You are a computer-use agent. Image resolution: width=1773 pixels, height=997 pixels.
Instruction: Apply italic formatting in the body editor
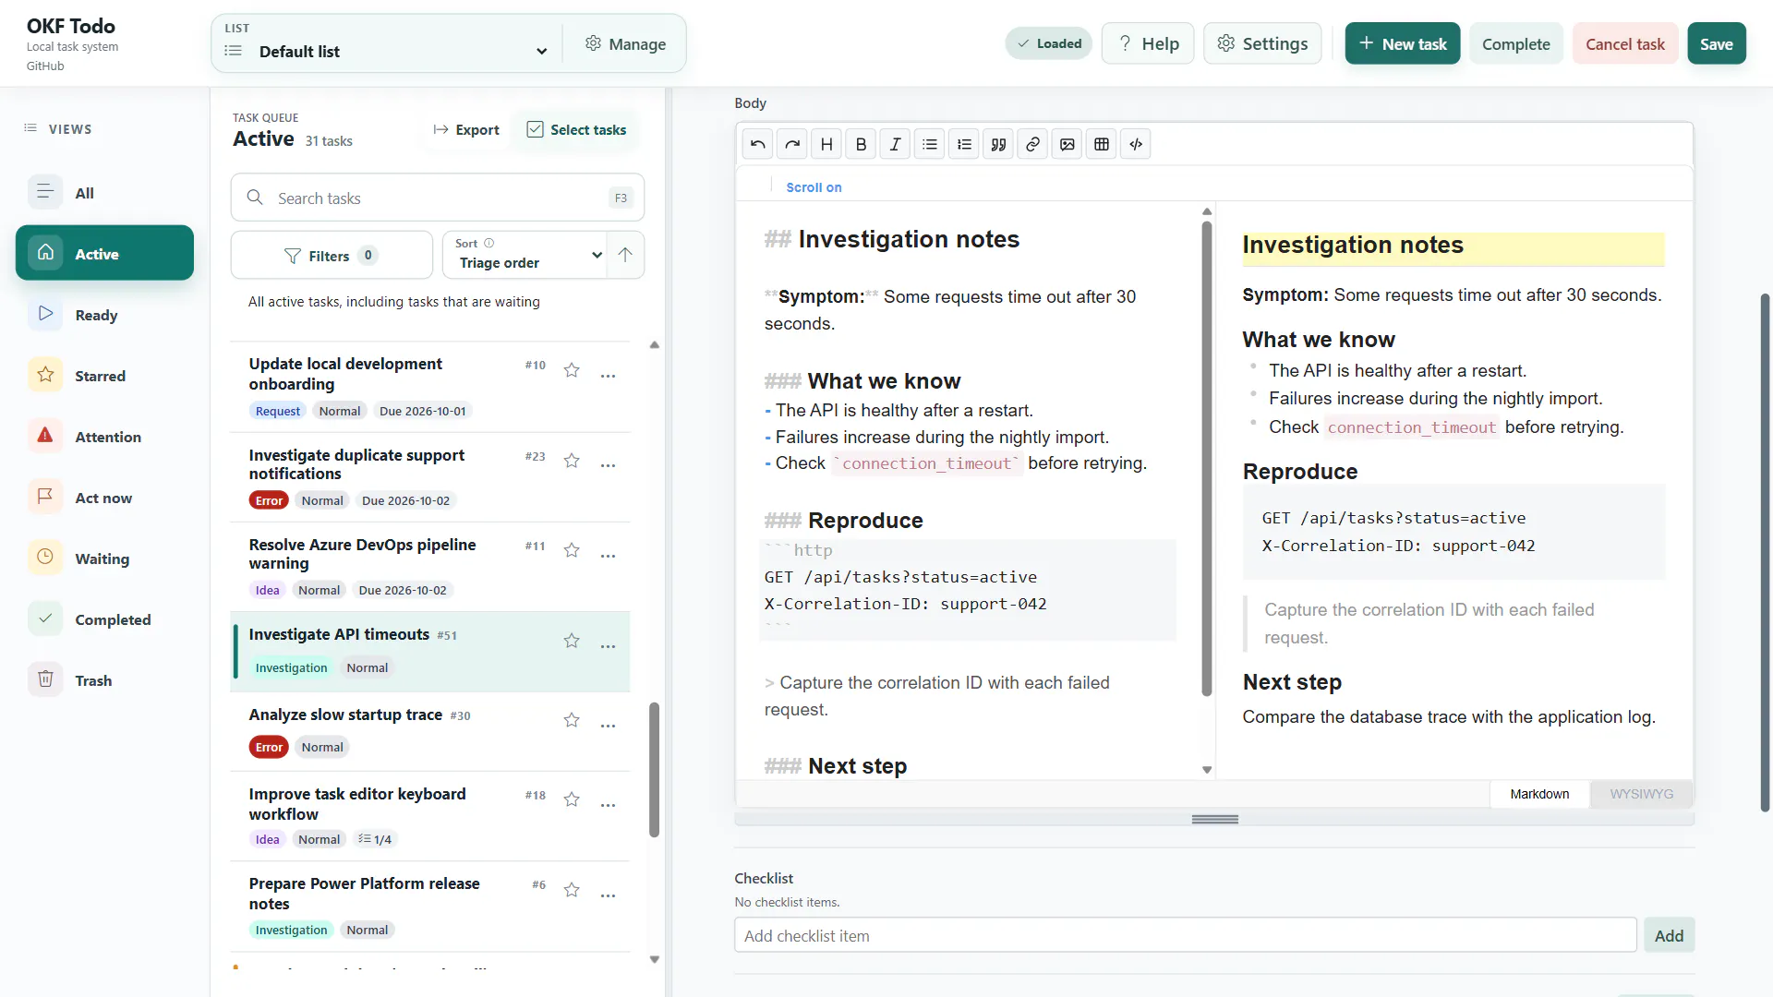pos(895,144)
